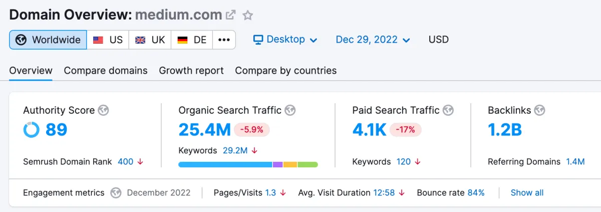Open the Growth report tab
601x212 pixels.
(x=191, y=71)
